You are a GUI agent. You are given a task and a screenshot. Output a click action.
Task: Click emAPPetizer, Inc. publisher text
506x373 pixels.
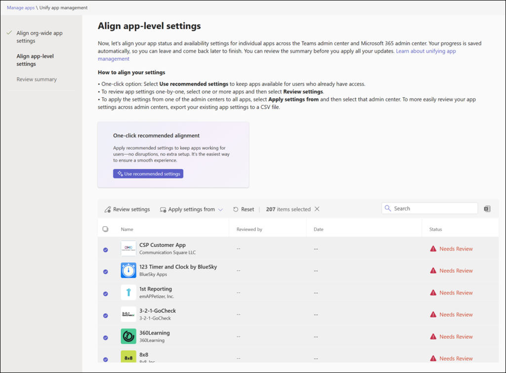point(157,296)
